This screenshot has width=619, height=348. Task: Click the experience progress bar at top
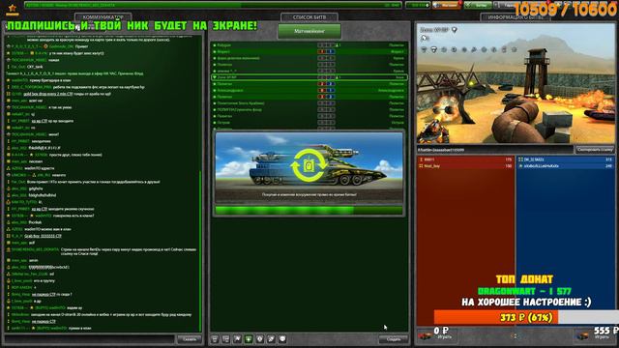click(213, 5)
